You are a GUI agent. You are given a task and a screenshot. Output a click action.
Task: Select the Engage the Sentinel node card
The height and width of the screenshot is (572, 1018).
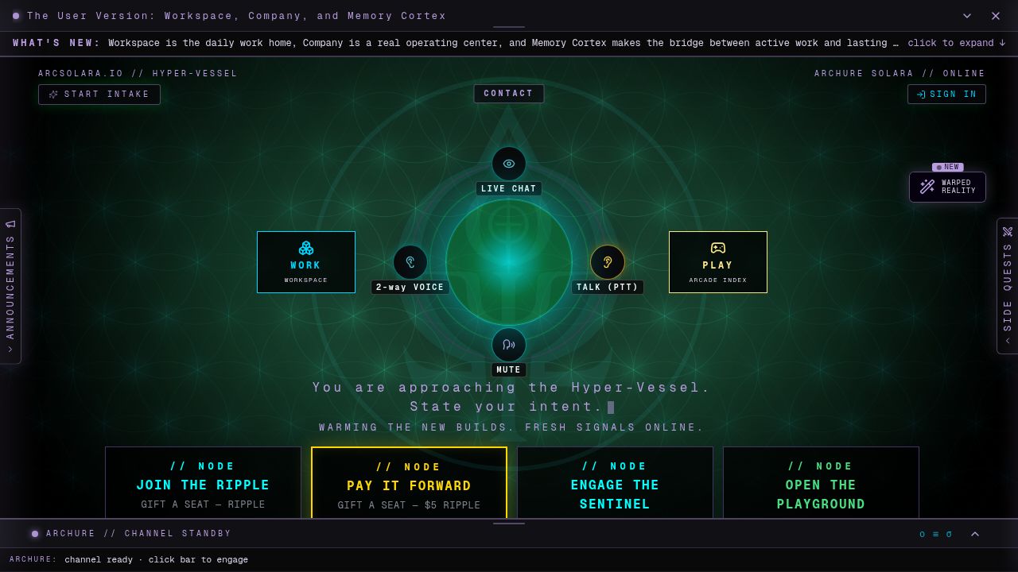(x=615, y=483)
